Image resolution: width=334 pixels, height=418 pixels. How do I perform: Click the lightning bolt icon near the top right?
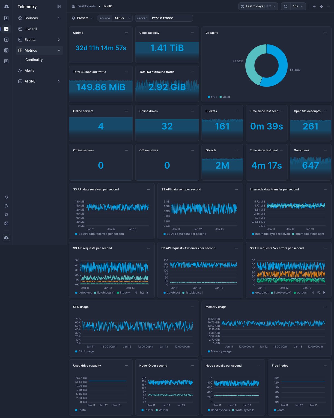(321, 6)
